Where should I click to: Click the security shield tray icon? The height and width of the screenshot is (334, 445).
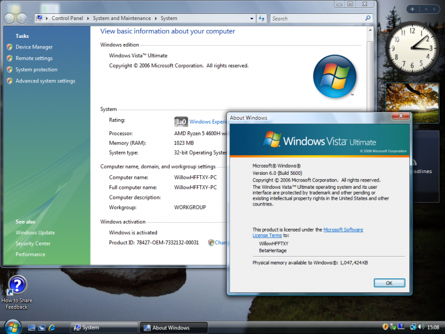click(x=385, y=327)
